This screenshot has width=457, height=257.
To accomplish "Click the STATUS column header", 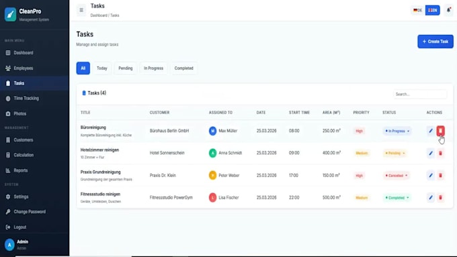I will point(389,113).
